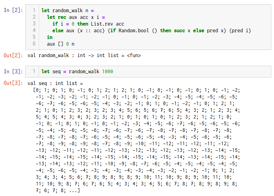The image size is (274, 196).
Task: Click 'succ' keyword in line 4
Action: [x=179, y=31]
